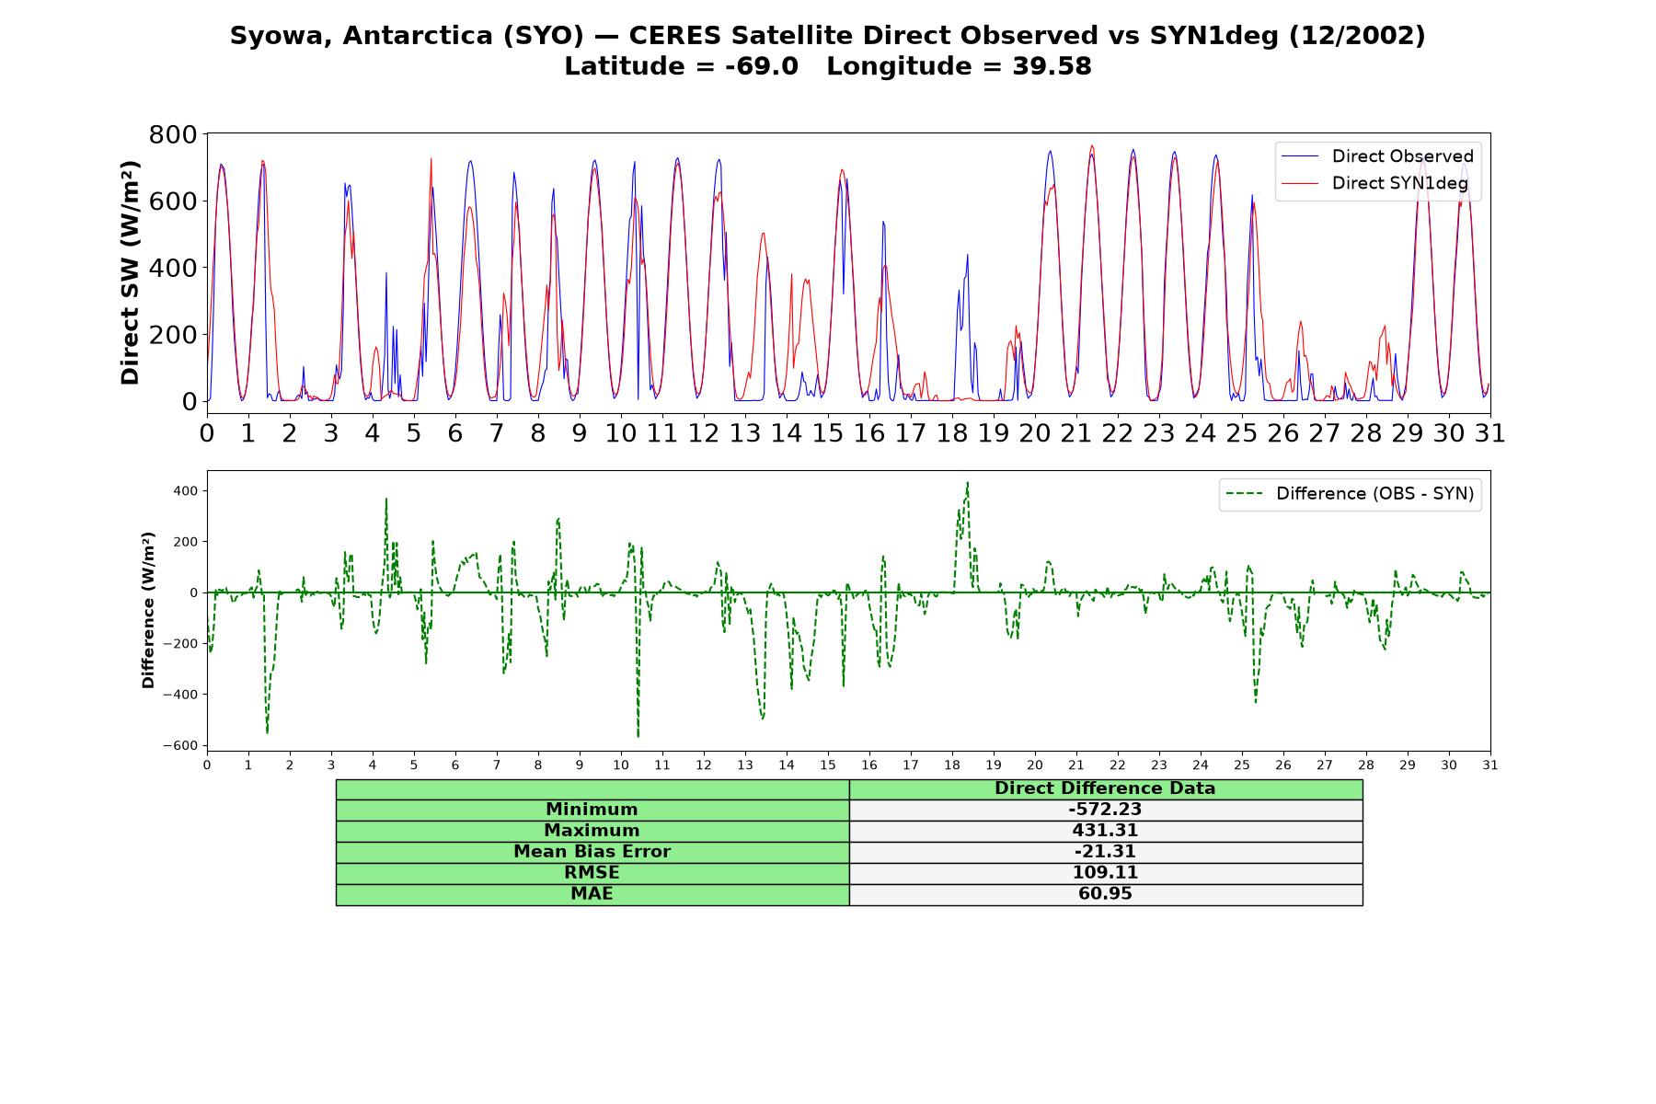Viewport: 1656px width, 1104px height.
Task: Click the day 15 tick on top chart axis
Action: [x=828, y=433]
